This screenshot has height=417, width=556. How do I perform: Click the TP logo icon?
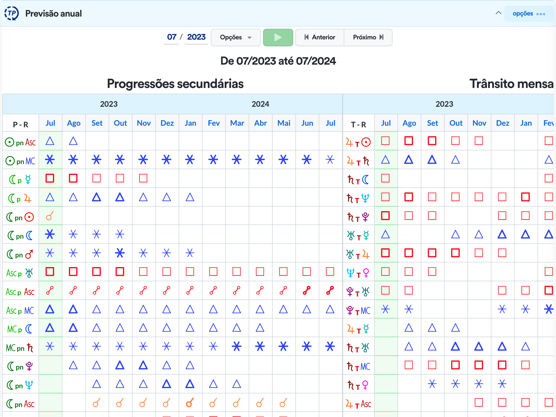11,13
